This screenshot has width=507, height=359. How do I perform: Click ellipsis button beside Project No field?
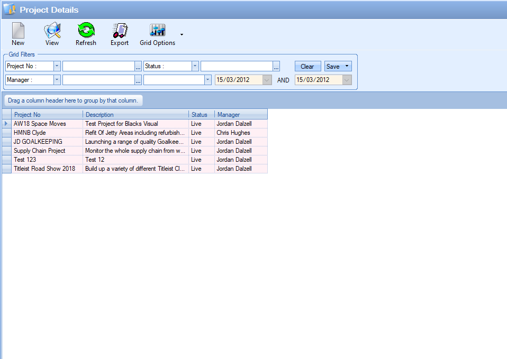click(138, 66)
